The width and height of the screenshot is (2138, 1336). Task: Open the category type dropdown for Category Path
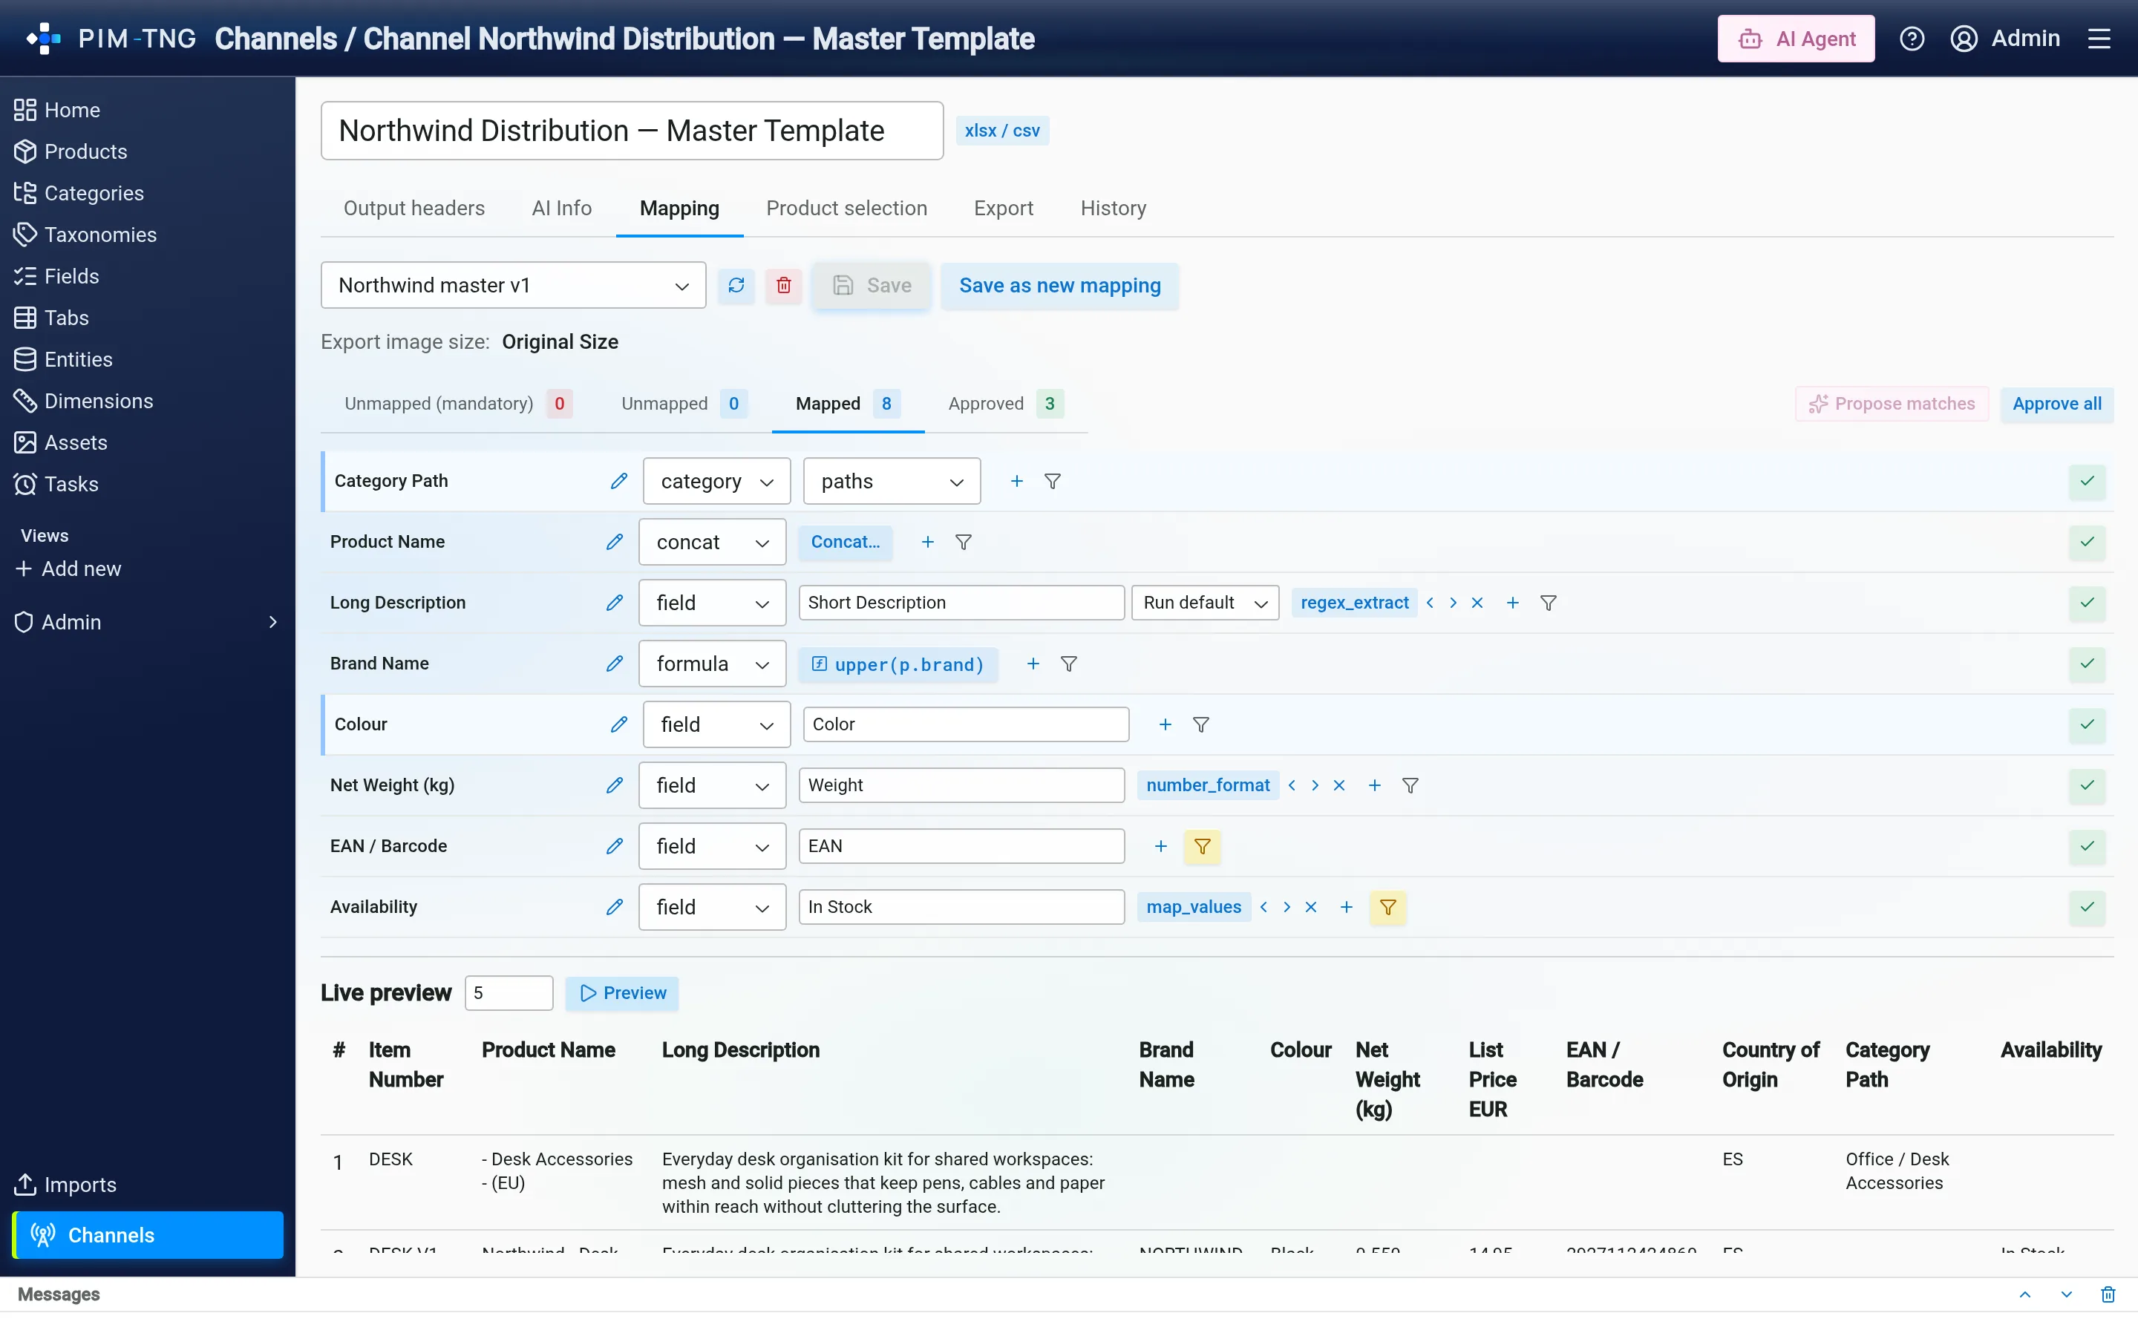tap(716, 482)
